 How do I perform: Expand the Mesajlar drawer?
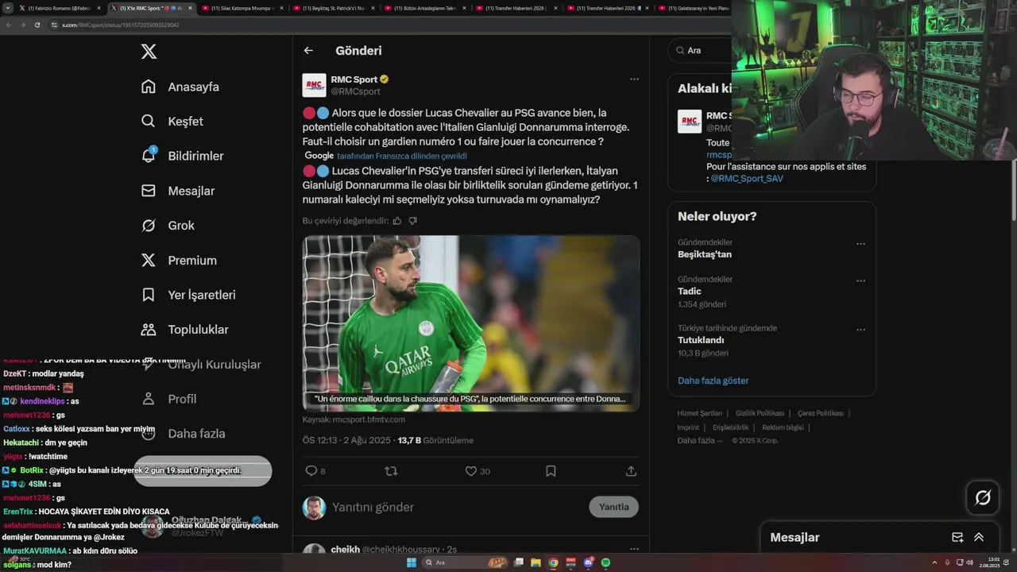(x=979, y=537)
